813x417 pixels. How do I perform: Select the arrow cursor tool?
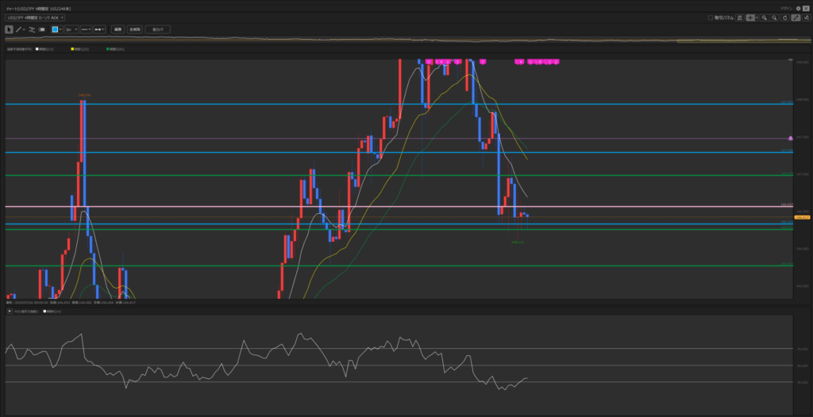(x=9, y=29)
